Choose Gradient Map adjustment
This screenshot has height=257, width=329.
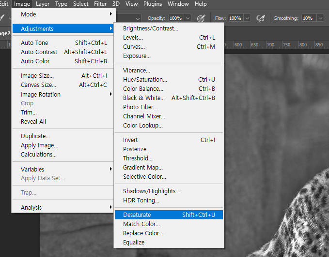(x=169, y=168)
